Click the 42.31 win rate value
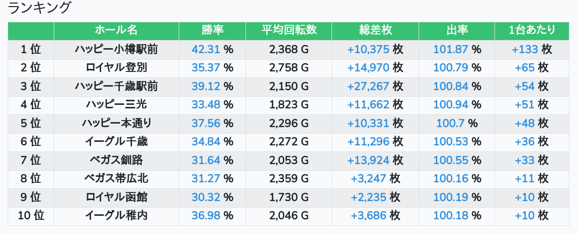The height and width of the screenshot is (234, 577). [207, 50]
